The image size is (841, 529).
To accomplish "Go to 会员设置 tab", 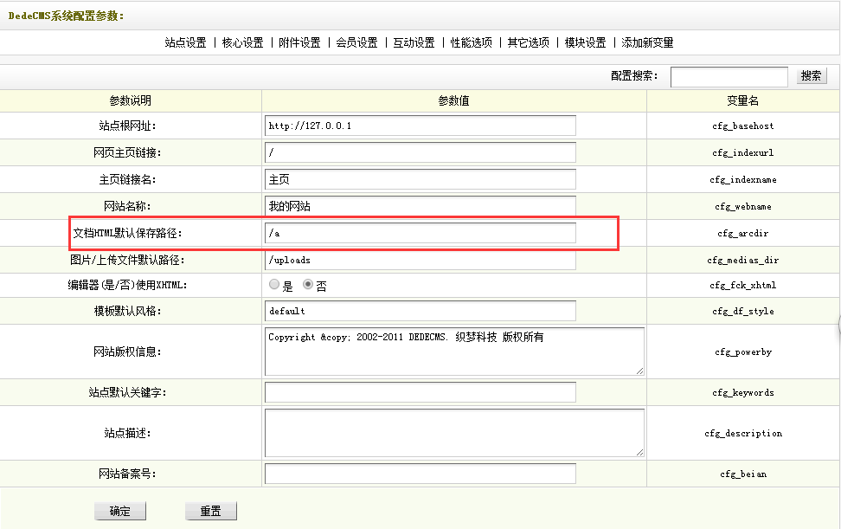I will [x=356, y=42].
